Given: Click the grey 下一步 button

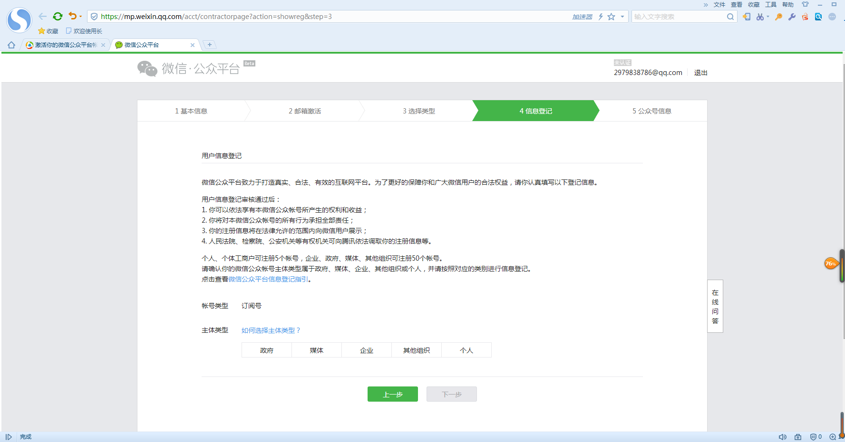Looking at the screenshot, I should pyautogui.click(x=452, y=394).
